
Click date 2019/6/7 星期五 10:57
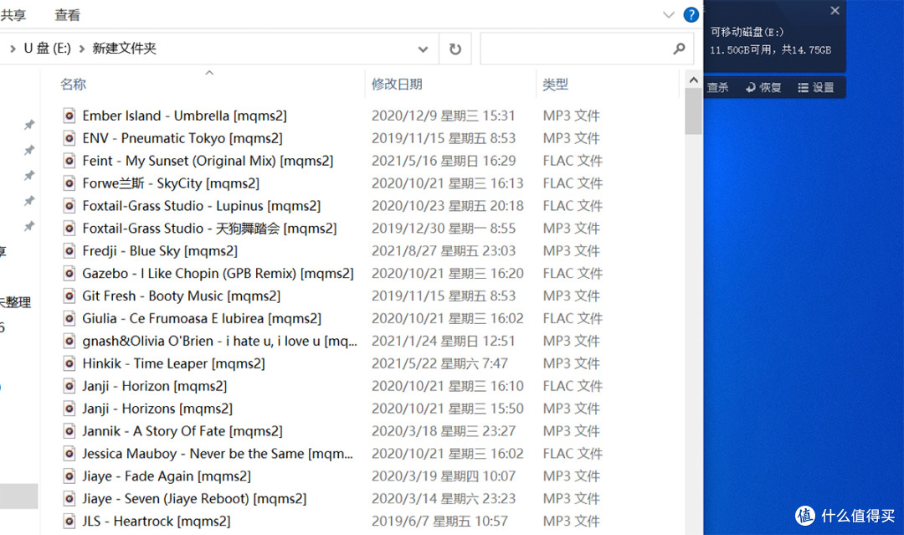[439, 521]
